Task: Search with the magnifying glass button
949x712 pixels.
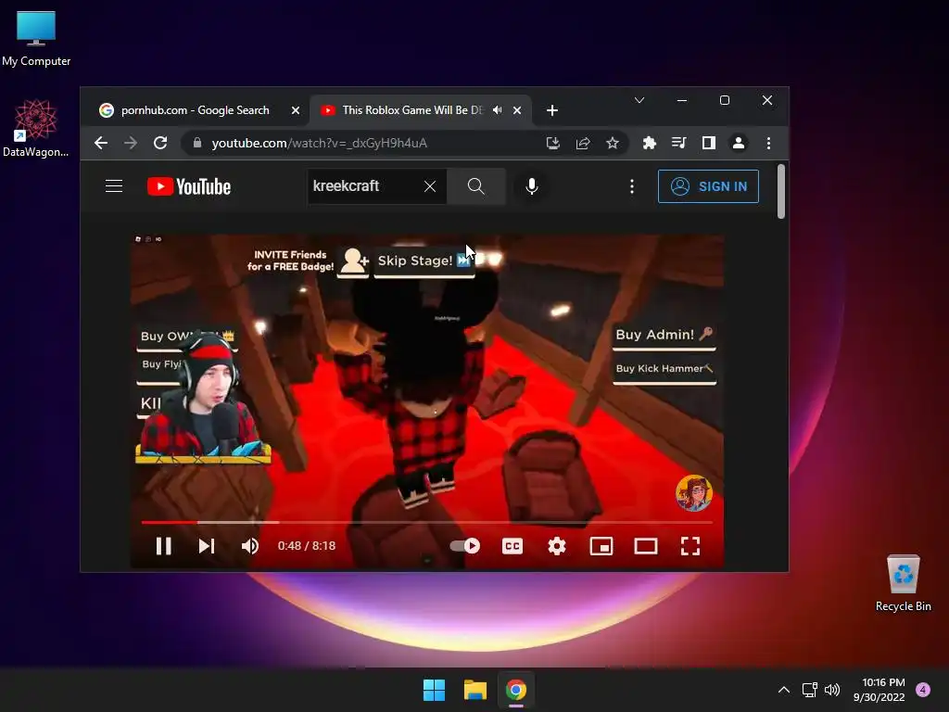Action: [x=476, y=185]
